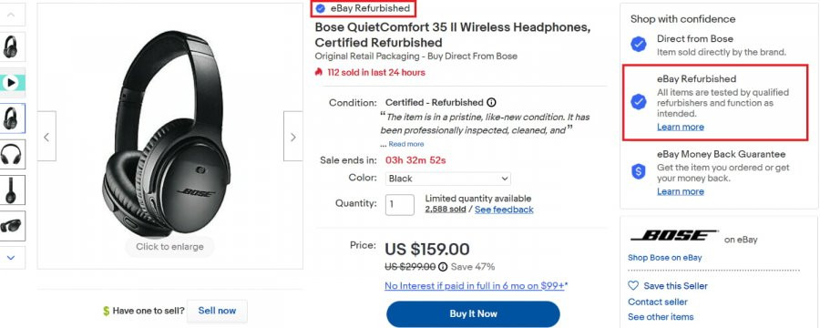Click the Quantity input field
820x328 pixels.
point(400,204)
